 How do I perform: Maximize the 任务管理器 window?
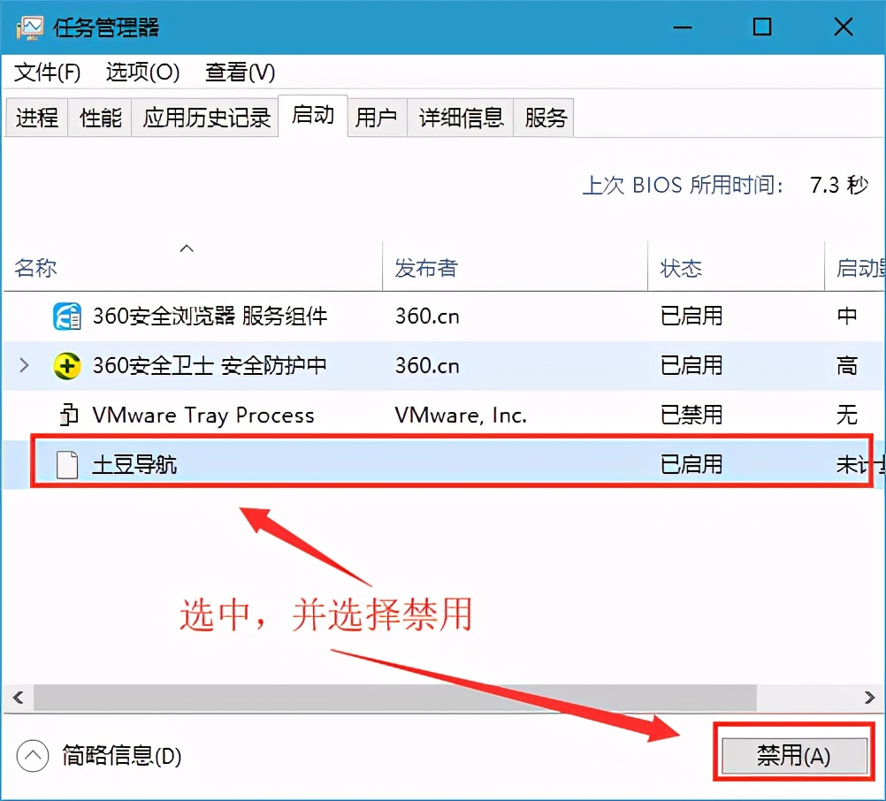(762, 27)
